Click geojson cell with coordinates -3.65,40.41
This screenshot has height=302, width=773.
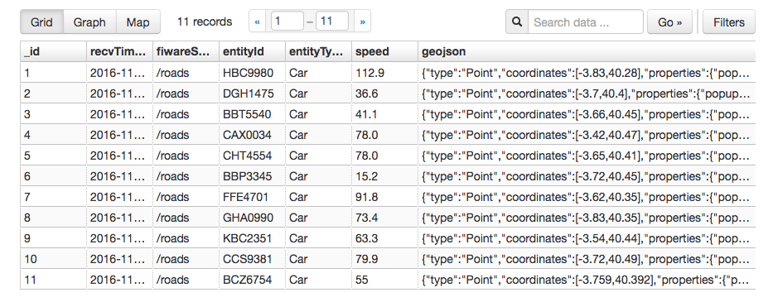click(x=587, y=156)
